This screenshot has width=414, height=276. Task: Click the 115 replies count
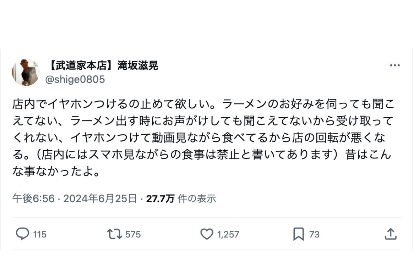tap(39, 235)
